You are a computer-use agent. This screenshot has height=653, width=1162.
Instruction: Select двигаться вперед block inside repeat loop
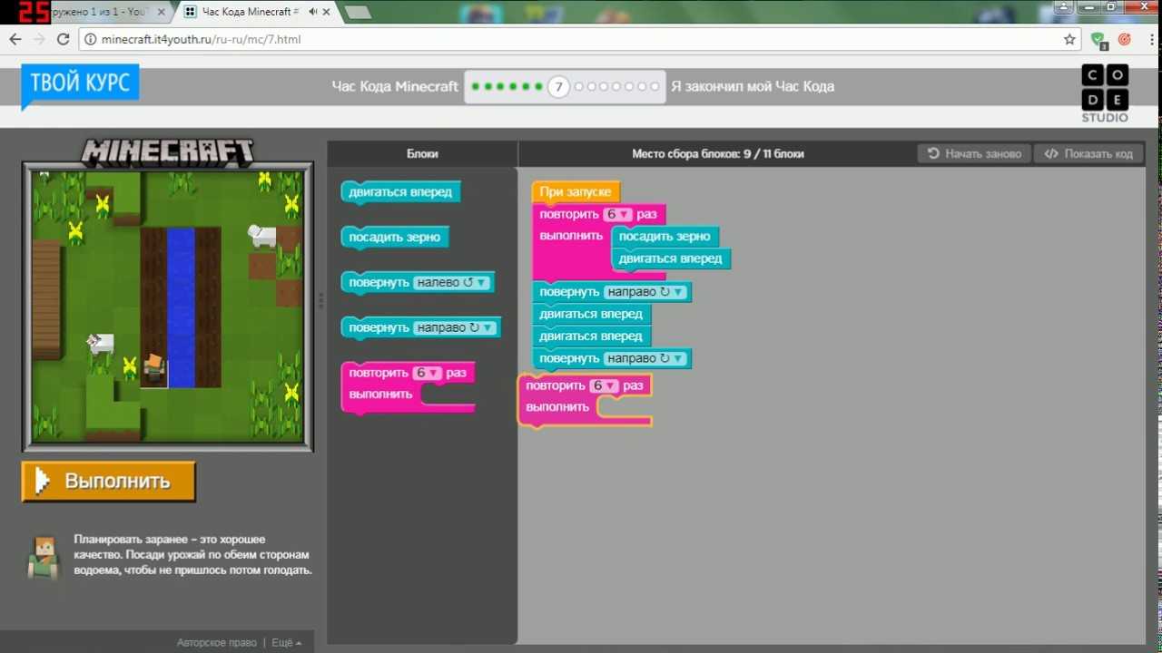pyautogui.click(x=670, y=258)
